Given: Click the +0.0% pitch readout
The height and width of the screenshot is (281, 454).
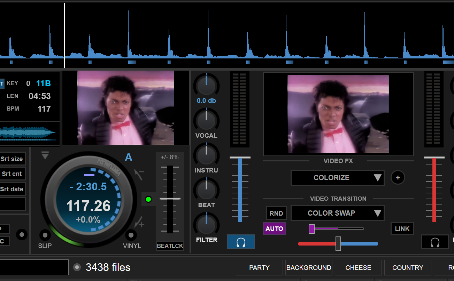Looking at the screenshot, I should 88,220.
